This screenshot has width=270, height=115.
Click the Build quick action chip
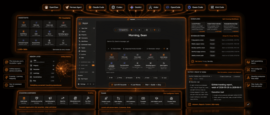coord(147,78)
